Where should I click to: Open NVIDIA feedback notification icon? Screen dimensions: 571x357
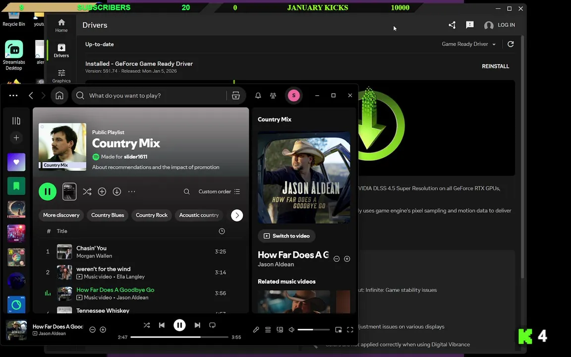470,25
